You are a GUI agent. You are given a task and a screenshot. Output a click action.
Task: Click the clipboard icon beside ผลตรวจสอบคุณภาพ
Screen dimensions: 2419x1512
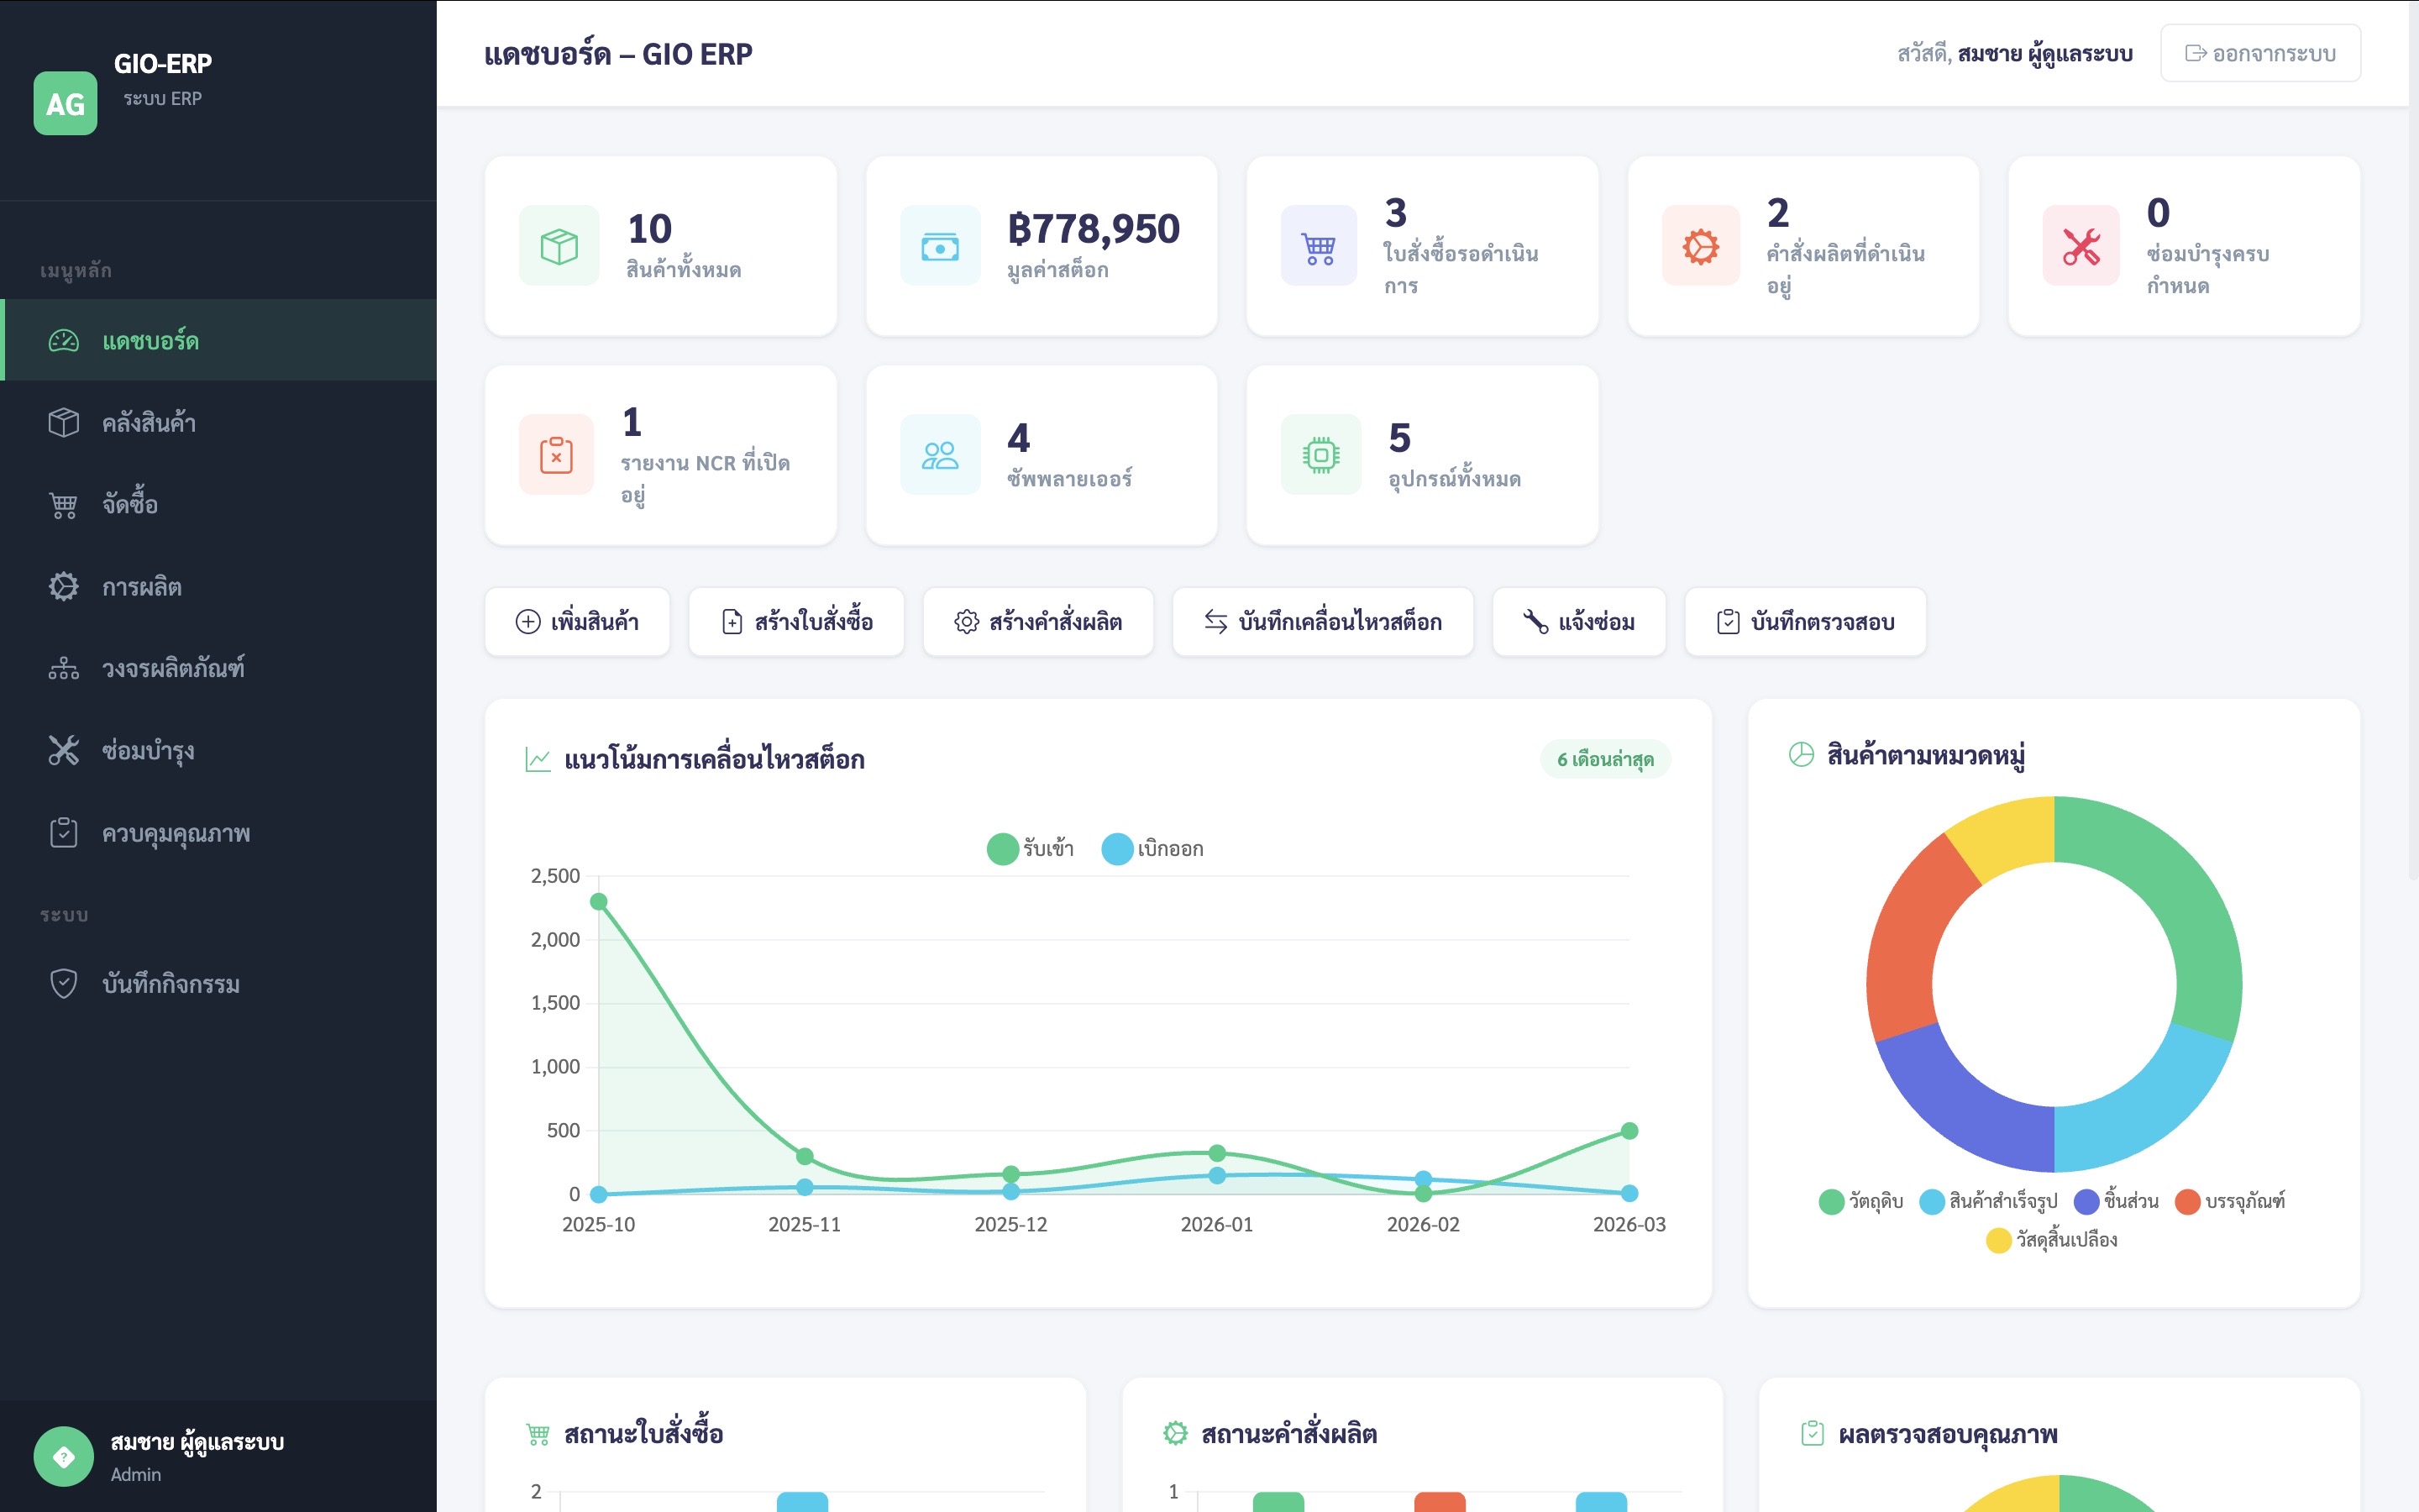click(x=1813, y=1434)
